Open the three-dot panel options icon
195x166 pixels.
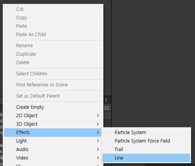point(106,100)
